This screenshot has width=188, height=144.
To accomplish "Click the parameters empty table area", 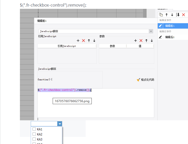I will coord(126,56).
